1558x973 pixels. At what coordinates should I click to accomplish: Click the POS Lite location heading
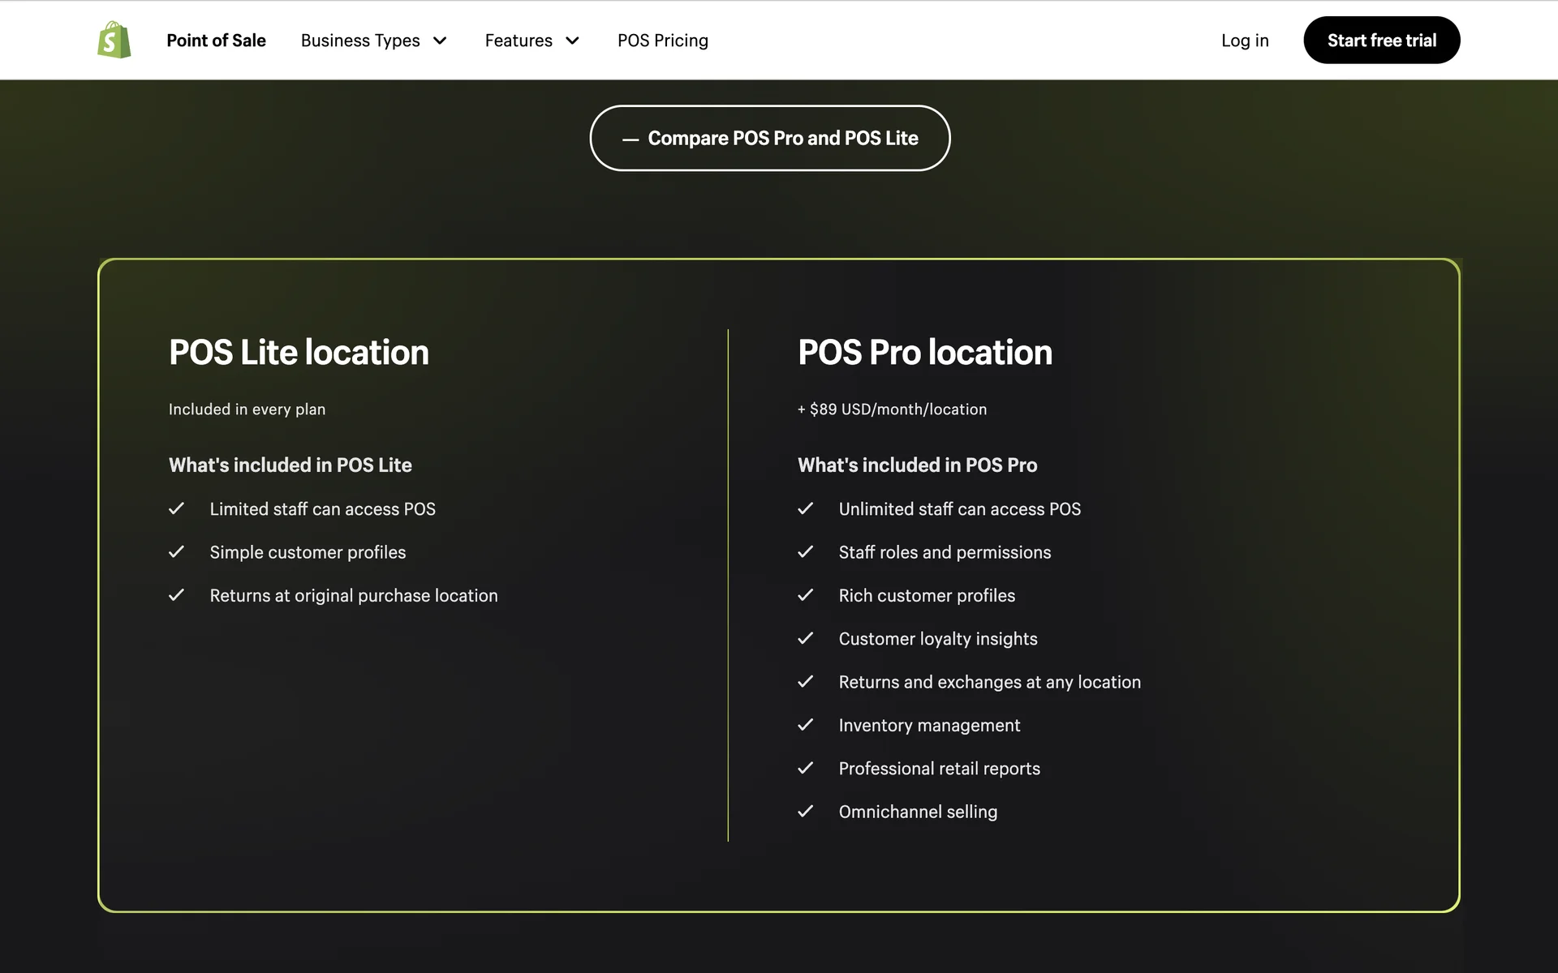(299, 353)
